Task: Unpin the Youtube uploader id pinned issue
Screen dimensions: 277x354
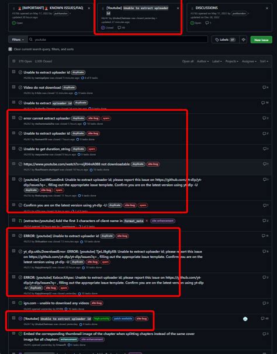Action: tap(178, 8)
